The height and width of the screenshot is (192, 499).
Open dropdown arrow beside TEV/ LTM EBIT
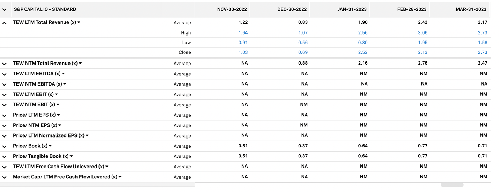(x=57, y=94)
